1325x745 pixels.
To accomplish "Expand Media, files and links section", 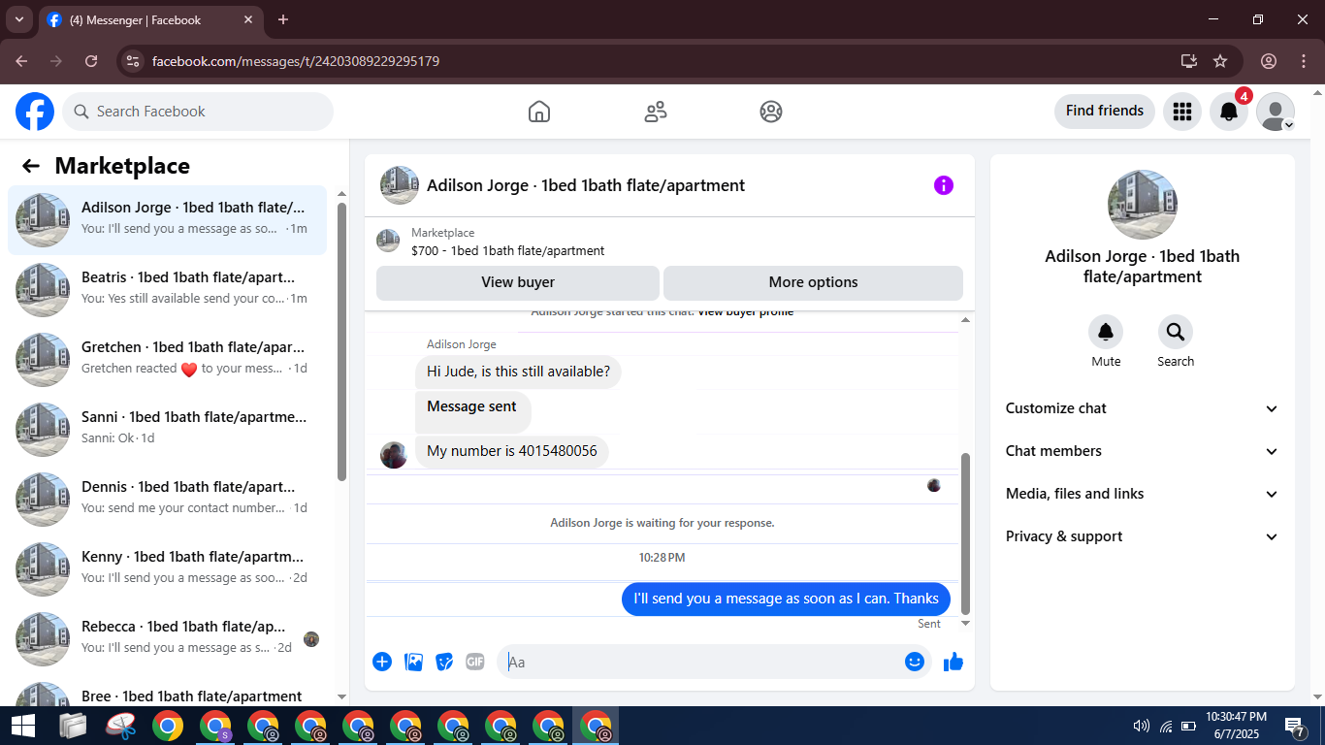I will click(1142, 494).
